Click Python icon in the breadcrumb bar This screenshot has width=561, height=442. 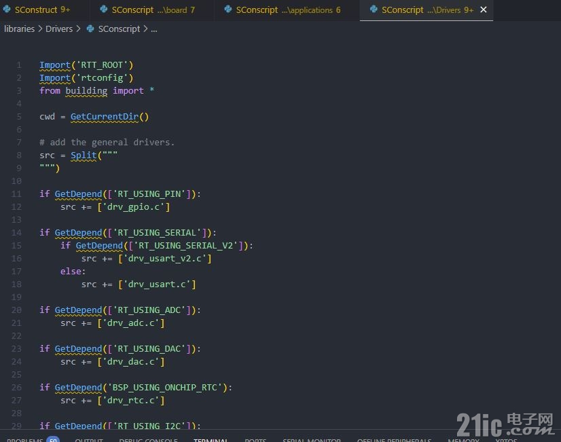tap(90, 29)
